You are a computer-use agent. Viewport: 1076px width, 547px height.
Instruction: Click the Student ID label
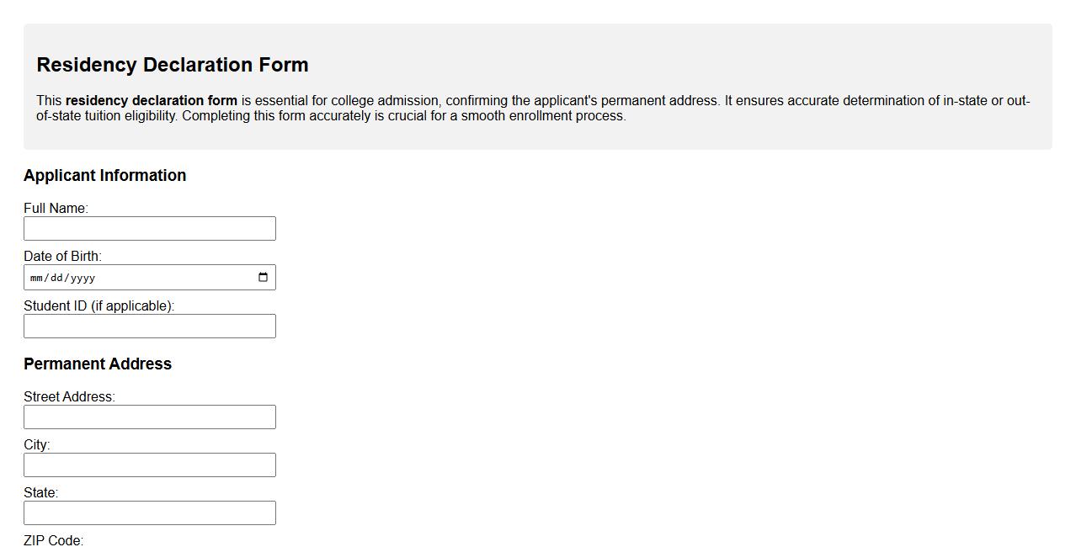click(99, 305)
